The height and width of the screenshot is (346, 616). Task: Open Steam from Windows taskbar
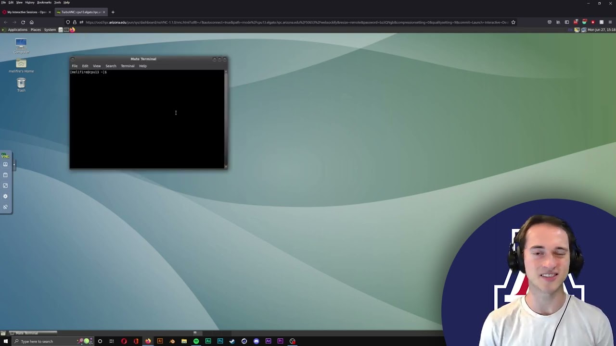coord(232,341)
